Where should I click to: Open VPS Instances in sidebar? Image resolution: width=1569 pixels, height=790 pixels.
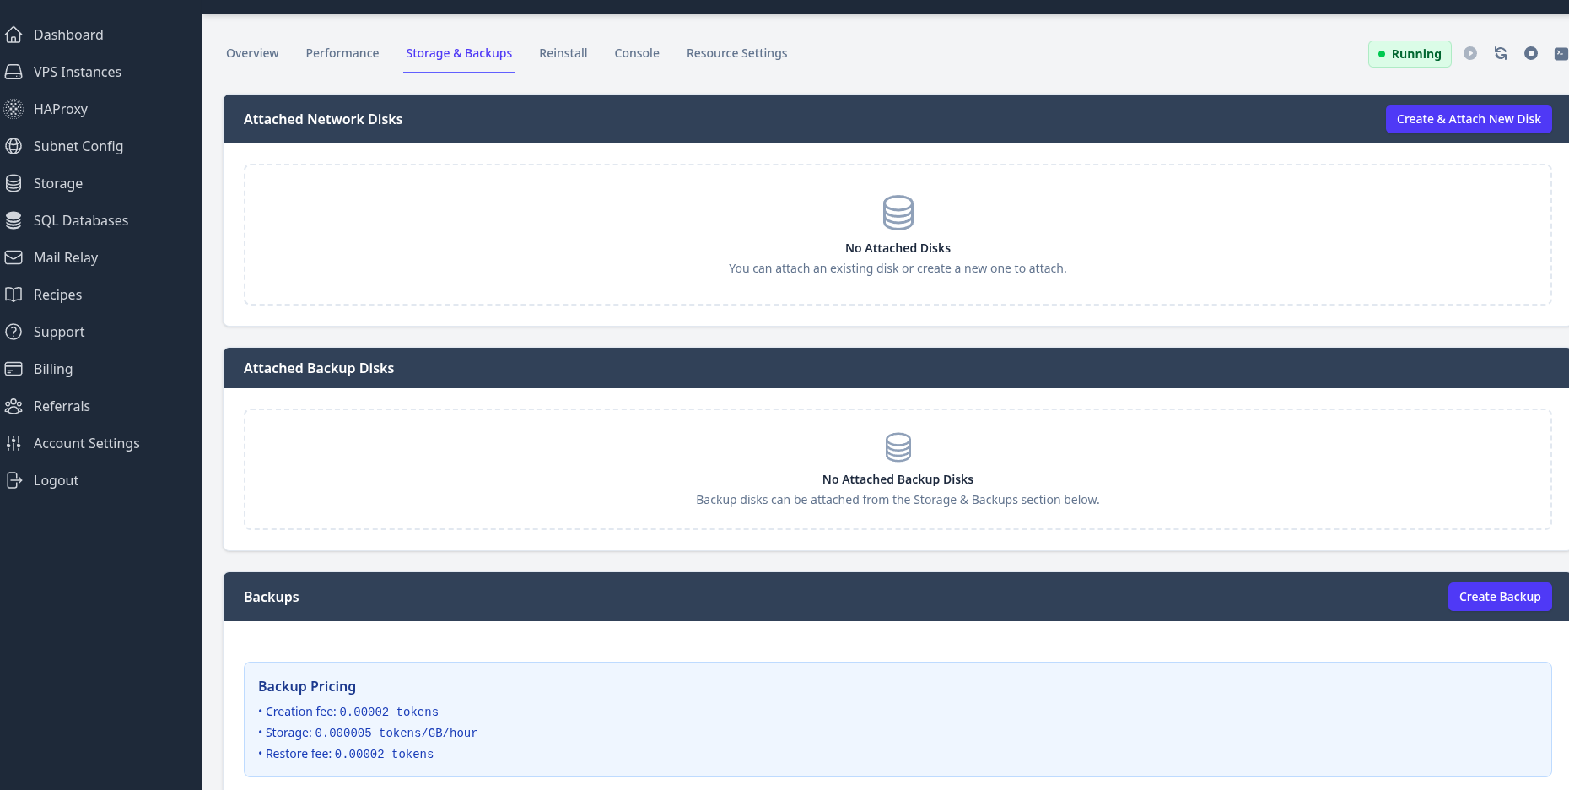tap(77, 72)
